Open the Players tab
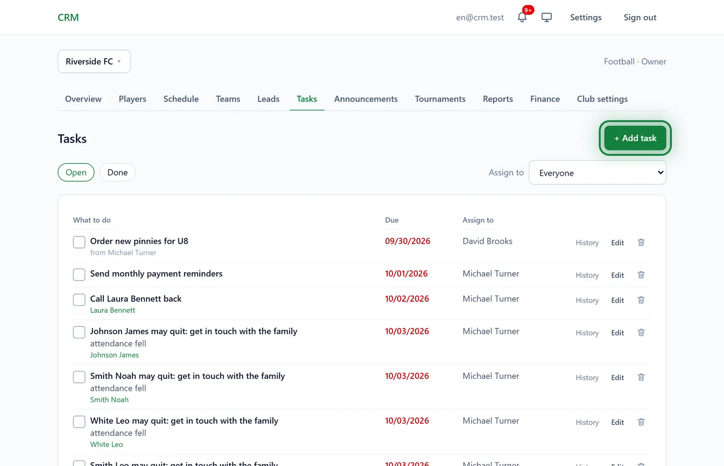The image size is (724, 466). 132,99
